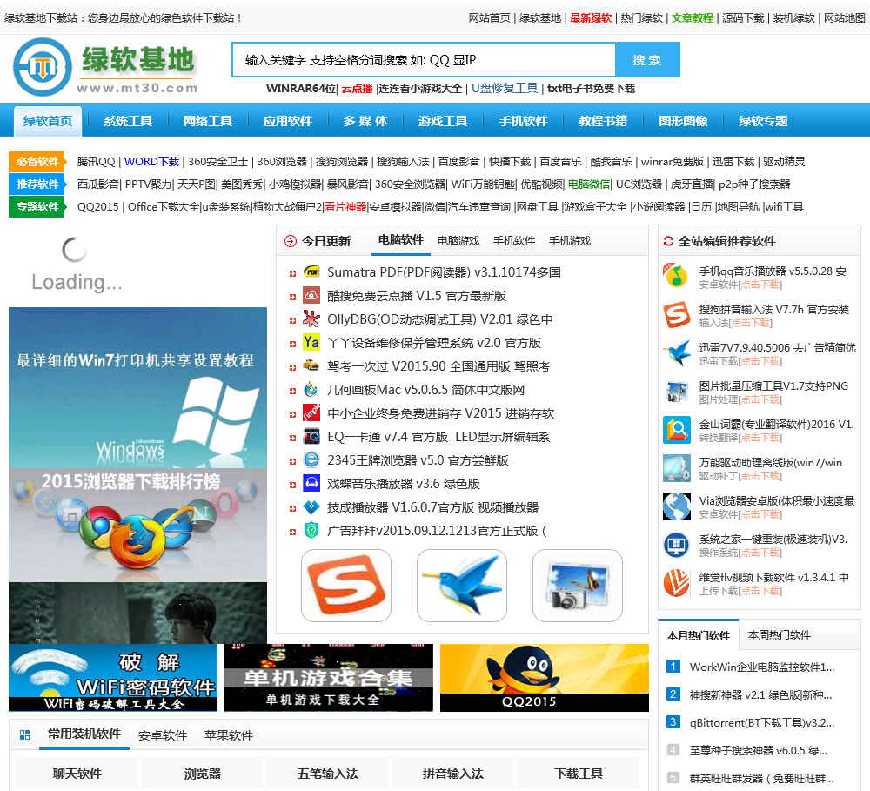Switch to the 苹果软件 tab
This screenshot has height=791, width=870.
tap(228, 735)
